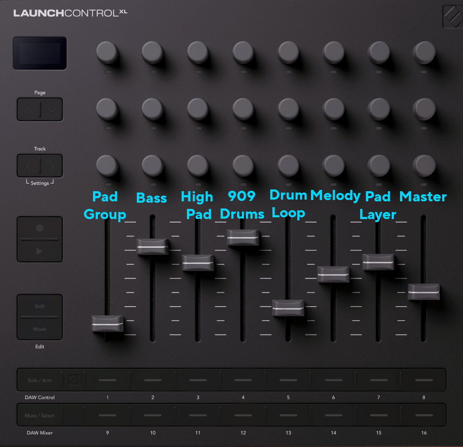Toggle track button 16
The image size is (463, 447).
(424, 415)
